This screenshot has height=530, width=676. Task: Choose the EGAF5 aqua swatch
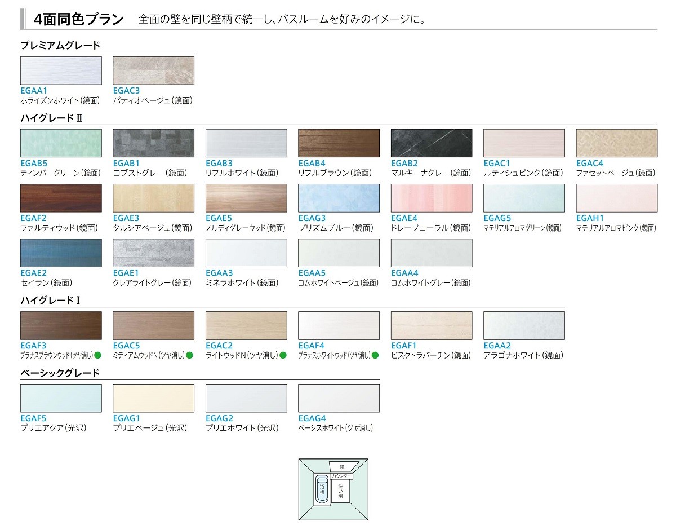61,398
